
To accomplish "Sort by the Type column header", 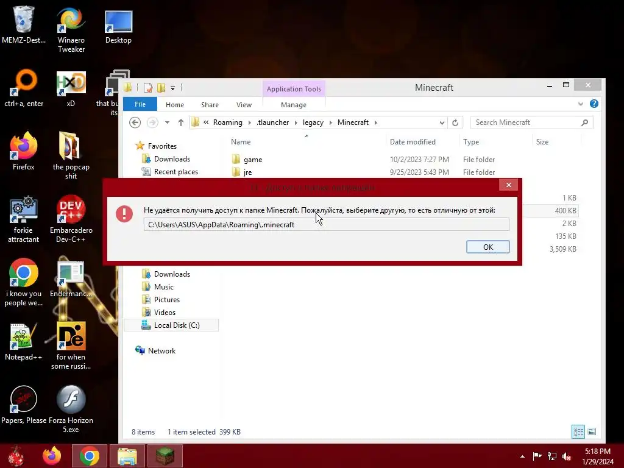I will click(471, 141).
